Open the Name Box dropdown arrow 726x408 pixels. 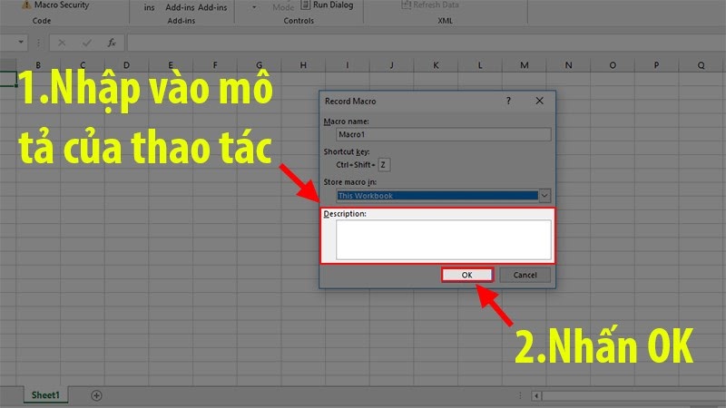[x=21, y=42]
